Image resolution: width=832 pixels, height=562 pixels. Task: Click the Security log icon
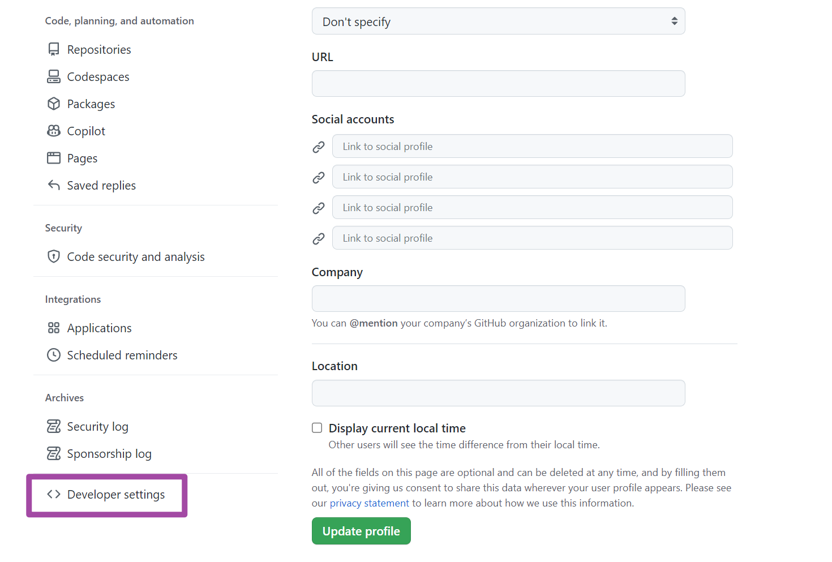(54, 426)
